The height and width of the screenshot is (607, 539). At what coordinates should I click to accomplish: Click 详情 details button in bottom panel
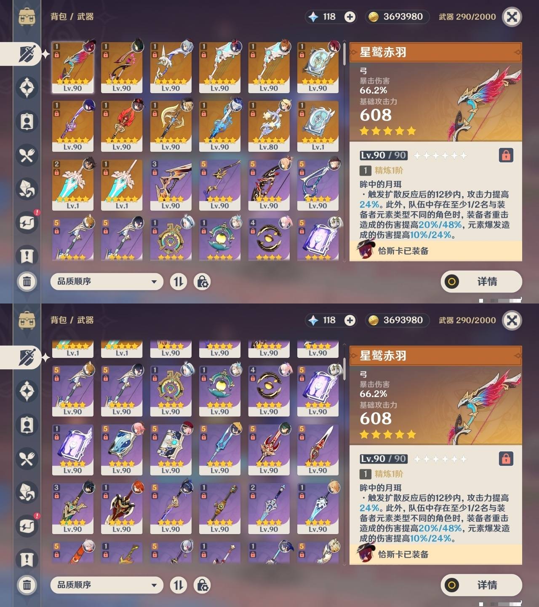(x=481, y=585)
